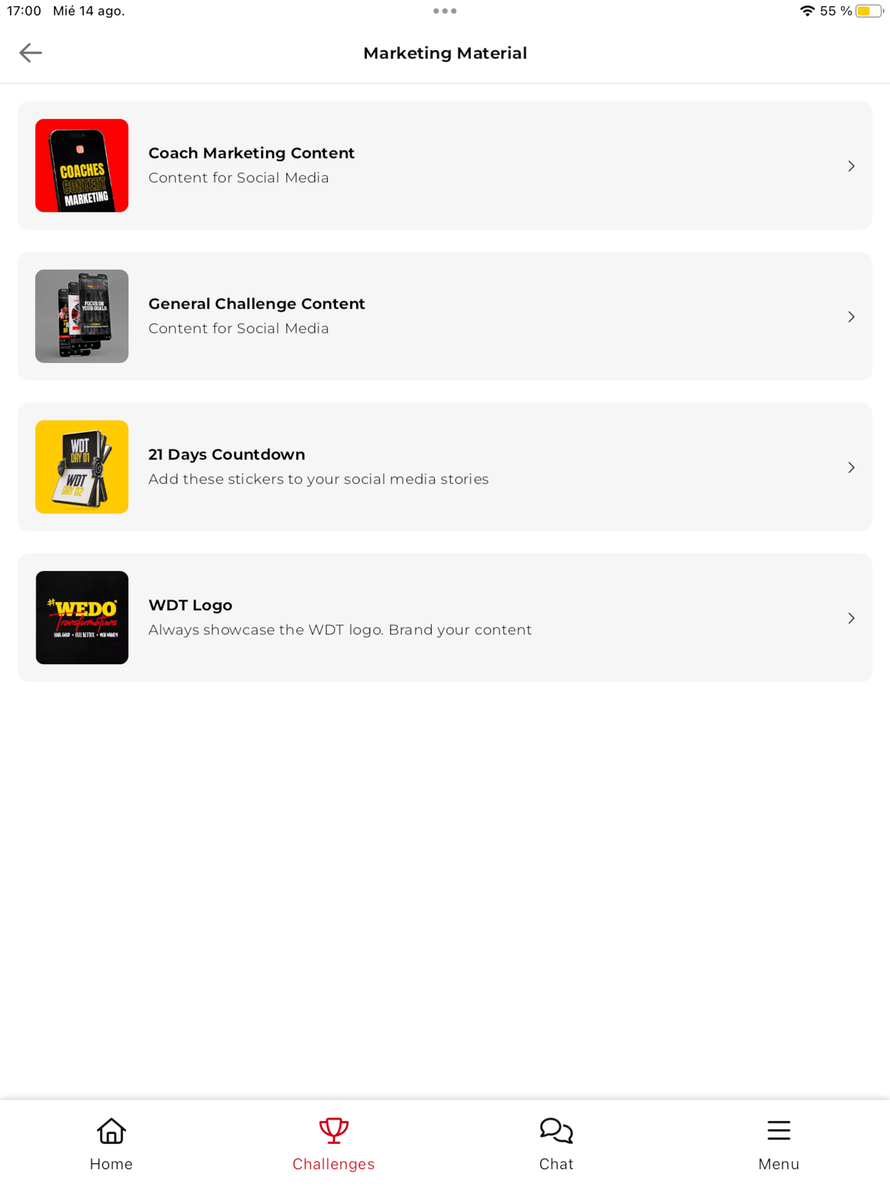Expand General Challenge Content chevron
Viewport: 890px width, 1188px height.
tap(851, 317)
